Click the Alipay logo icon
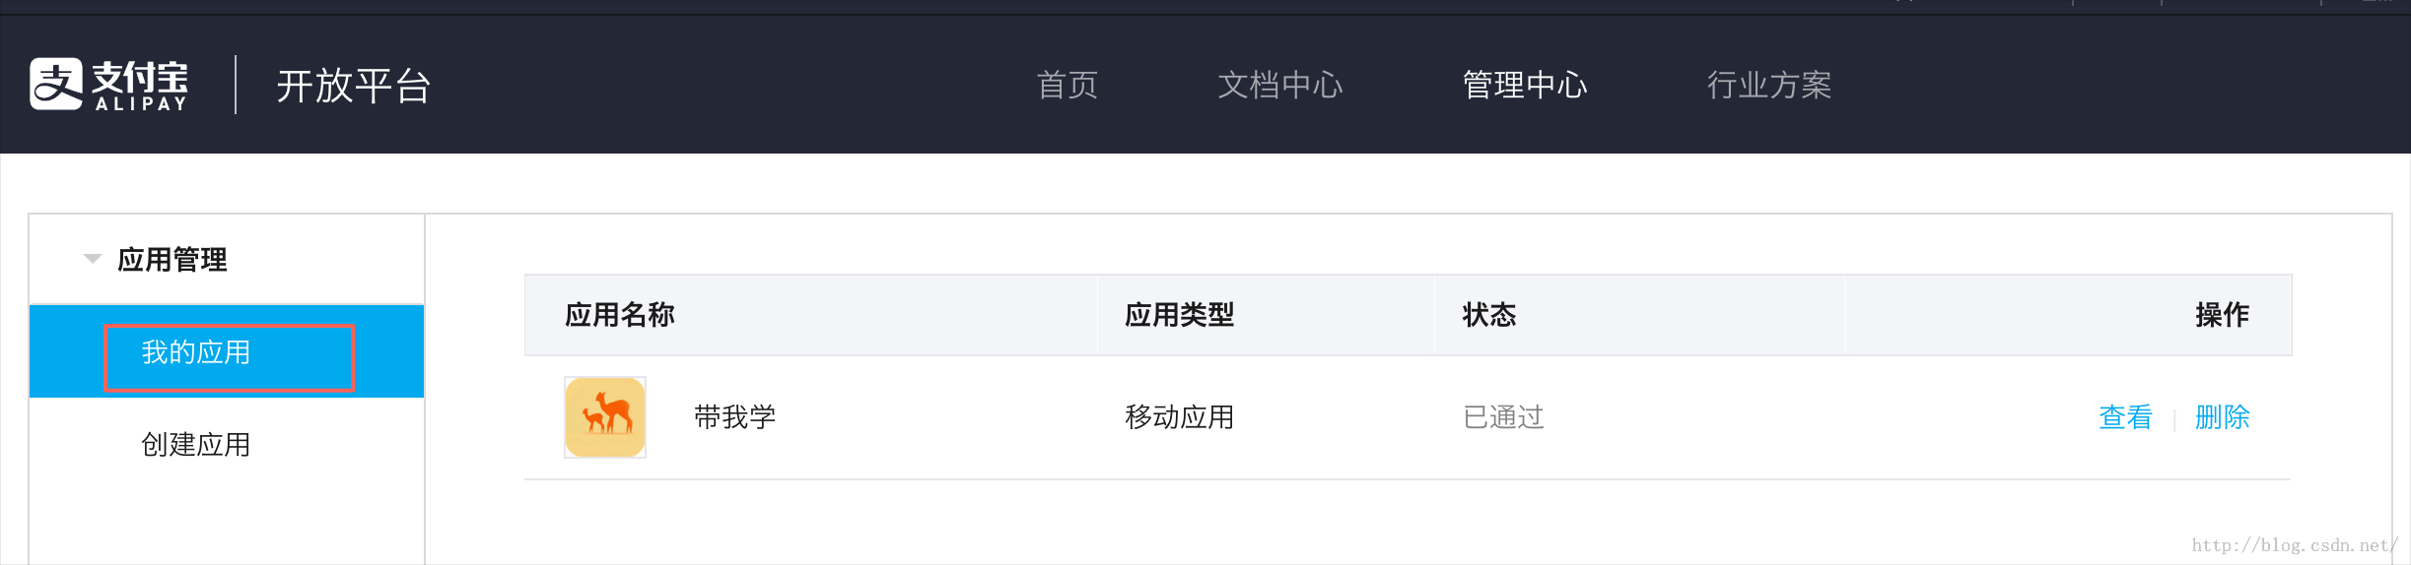 (x=56, y=84)
